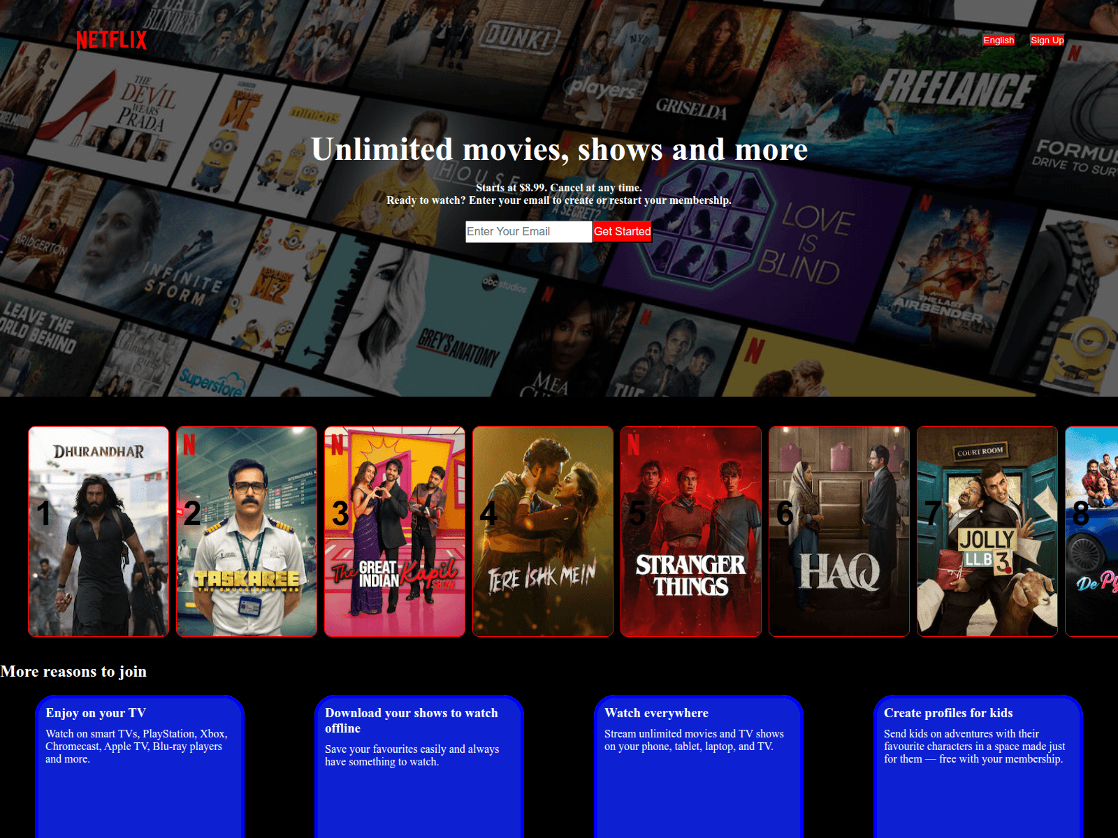Image resolution: width=1118 pixels, height=838 pixels.
Task: Focus the Enter Your Email field
Action: click(528, 232)
